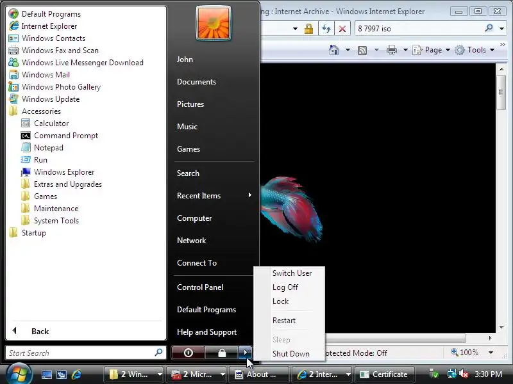The image size is (513, 384).
Task: Open the Page dropdown in IE
Action: 431,50
